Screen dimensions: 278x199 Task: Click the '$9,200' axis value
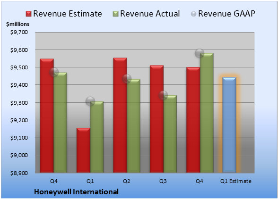click(19, 120)
